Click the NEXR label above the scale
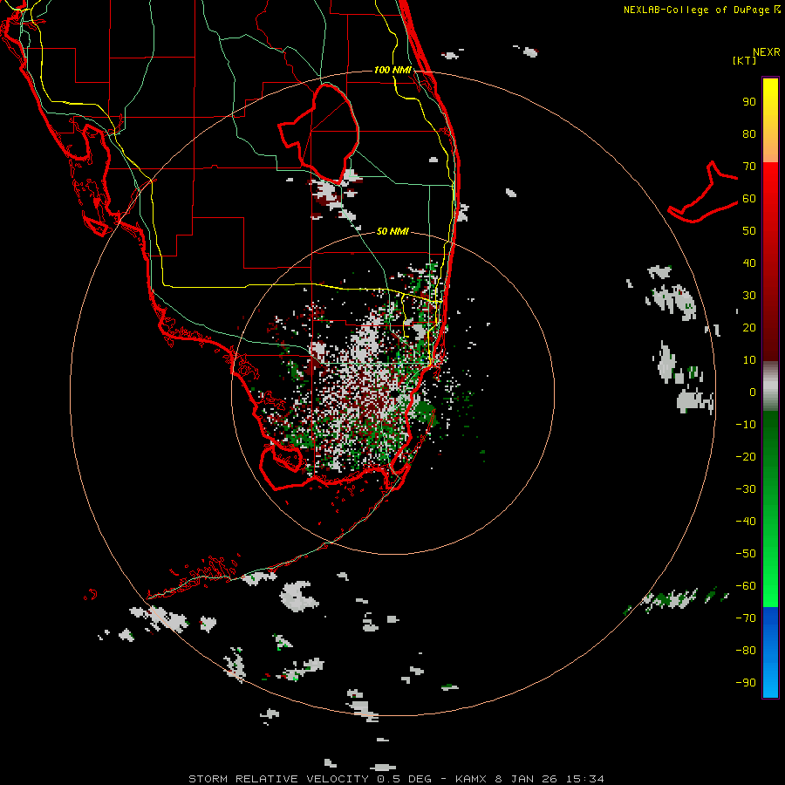The image size is (785, 785). pyautogui.click(x=766, y=52)
